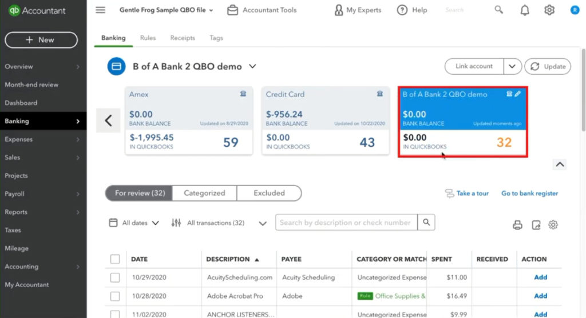
Task: Switch to the Rules tab
Action: [x=148, y=38]
